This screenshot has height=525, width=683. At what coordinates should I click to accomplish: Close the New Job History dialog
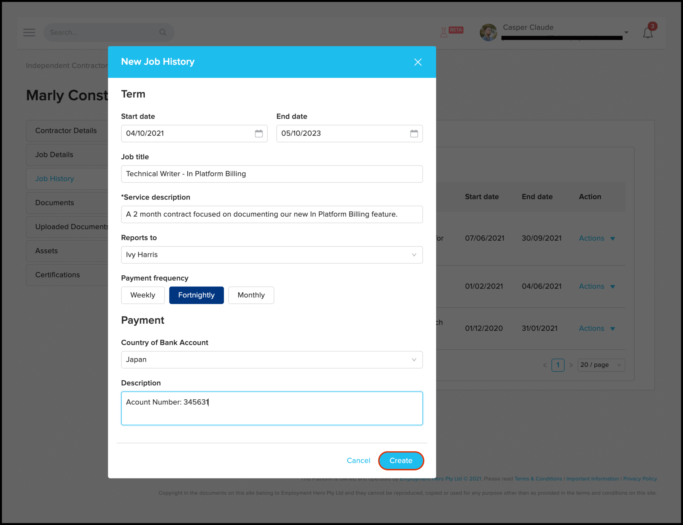[x=418, y=62]
